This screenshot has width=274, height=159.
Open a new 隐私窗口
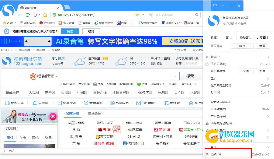(246, 37)
